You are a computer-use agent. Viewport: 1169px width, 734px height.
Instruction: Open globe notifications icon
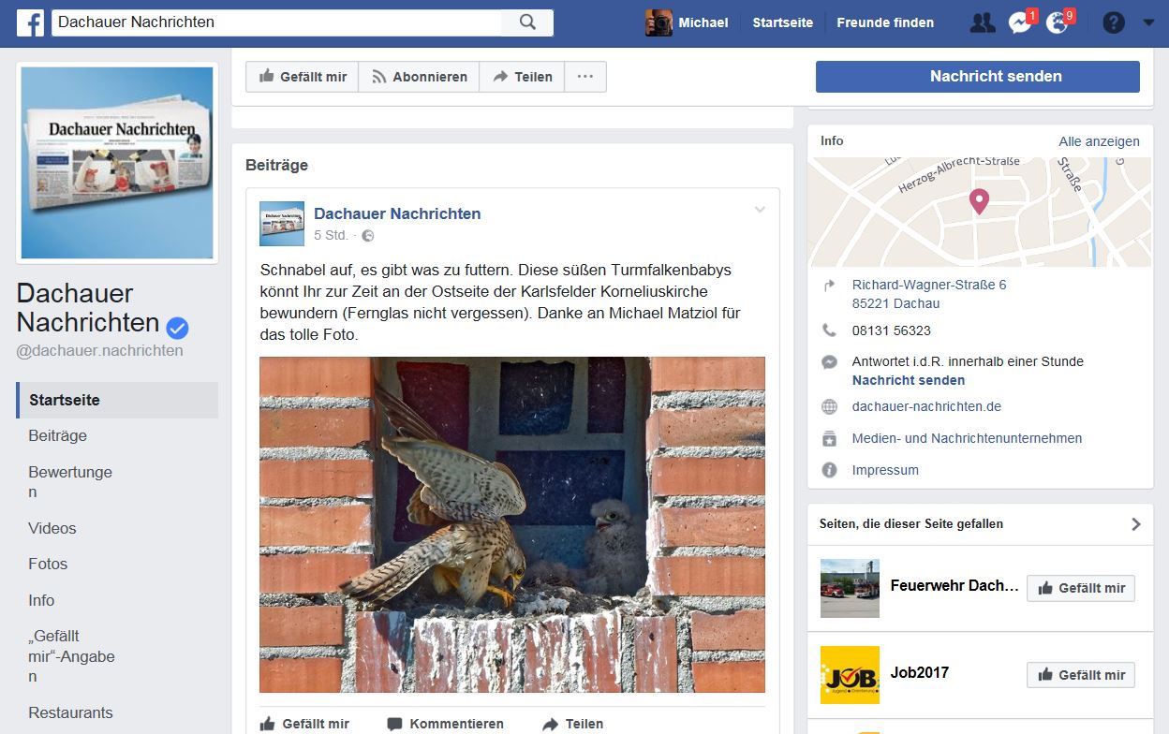click(1057, 22)
